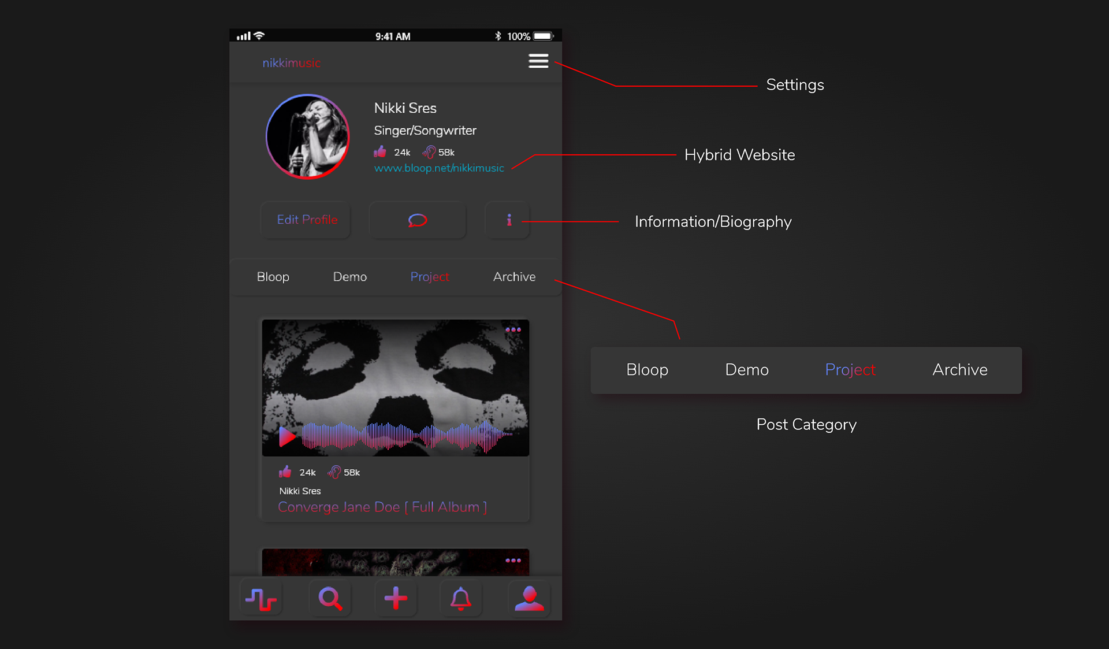The width and height of the screenshot is (1109, 649).
Task: Open notifications bell icon
Action: (x=460, y=599)
